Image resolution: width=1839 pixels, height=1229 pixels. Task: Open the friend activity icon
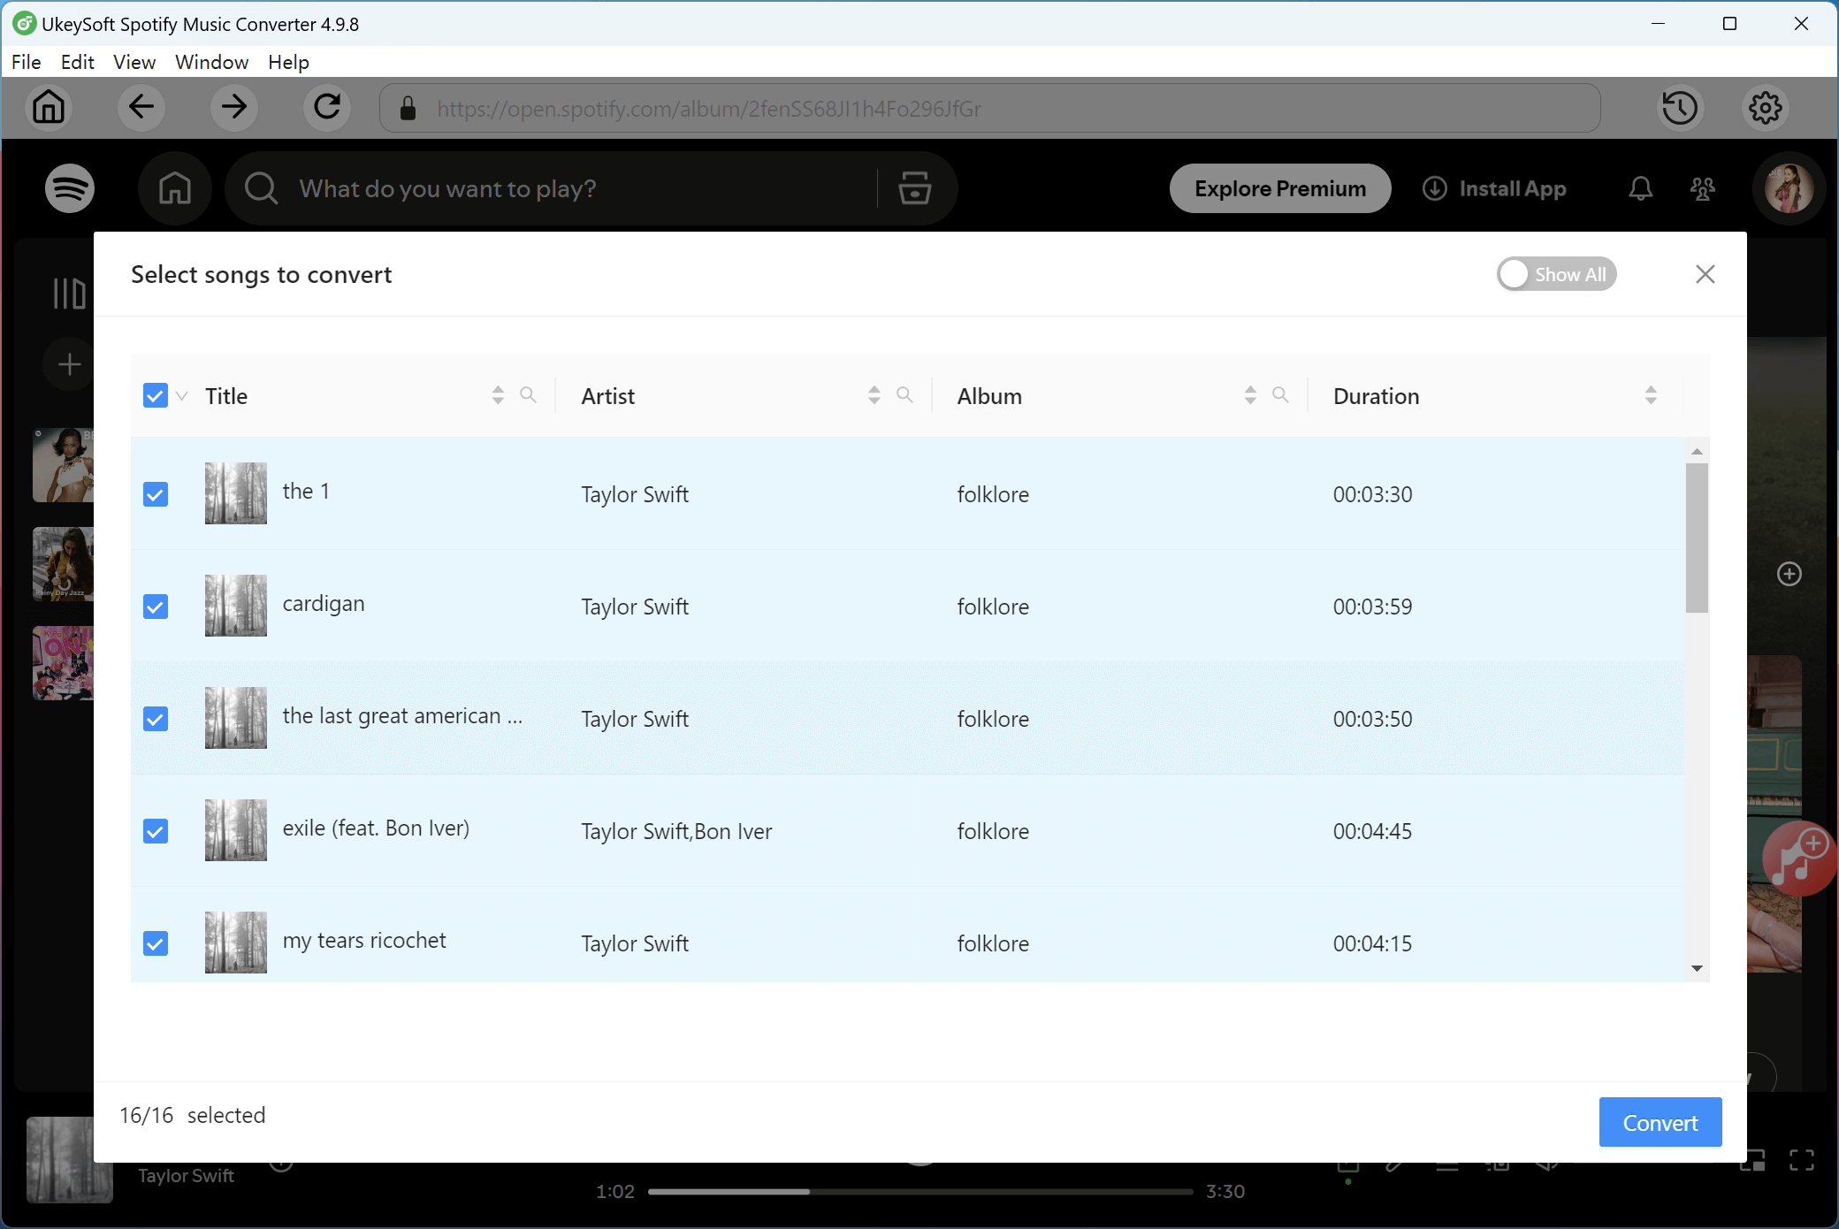(1704, 188)
